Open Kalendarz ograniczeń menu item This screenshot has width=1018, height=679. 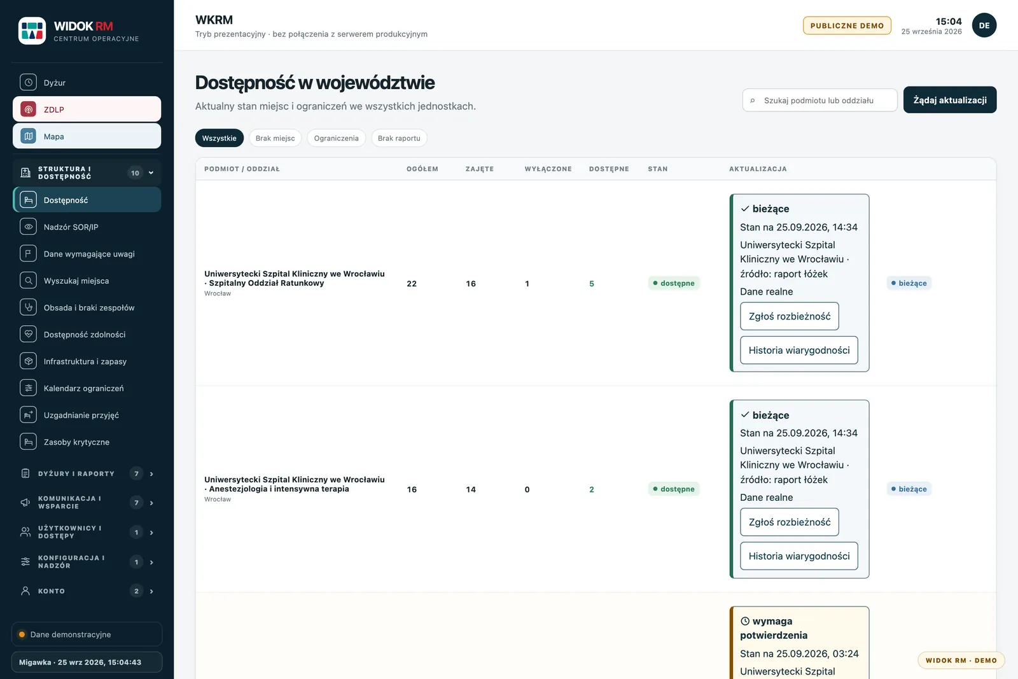(x=87, y=388)
